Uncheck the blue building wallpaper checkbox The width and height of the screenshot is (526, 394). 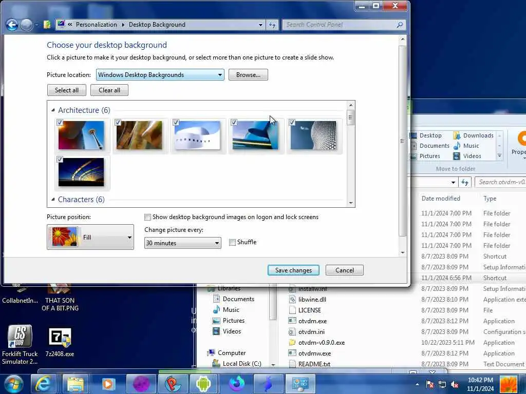(x=234, y=123)
